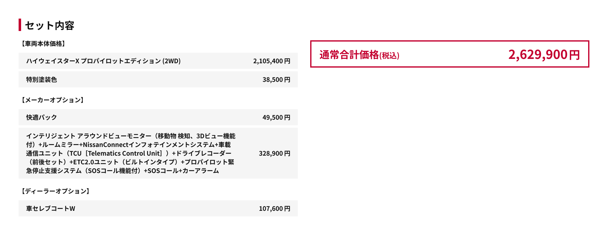Click the 通常合計価格 label in red box
This screenshot has height=235, width=608.
tap(349, 55)
